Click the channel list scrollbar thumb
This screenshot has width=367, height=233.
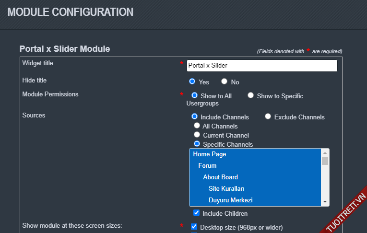325,161
